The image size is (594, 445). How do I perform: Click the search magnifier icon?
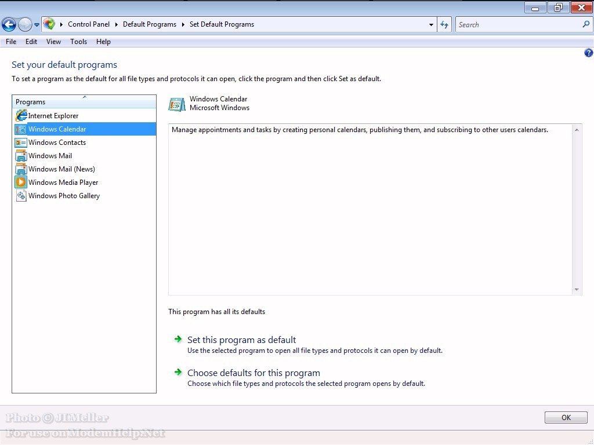586,24
